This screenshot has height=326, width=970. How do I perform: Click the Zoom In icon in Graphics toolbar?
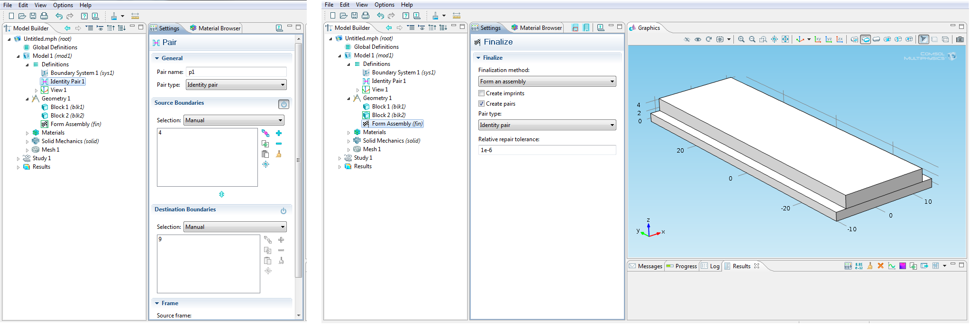point(741,39)
